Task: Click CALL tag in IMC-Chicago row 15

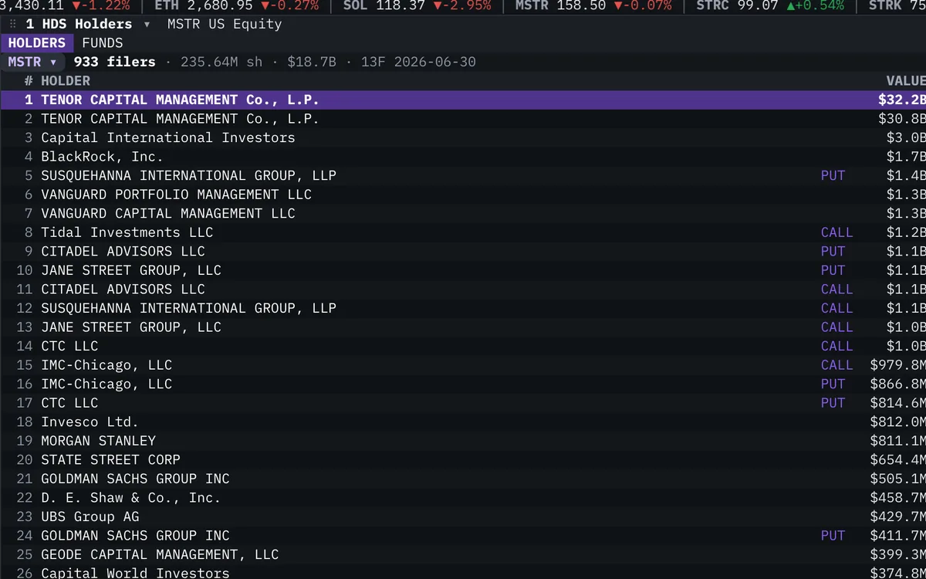Action: click(836, 364)
